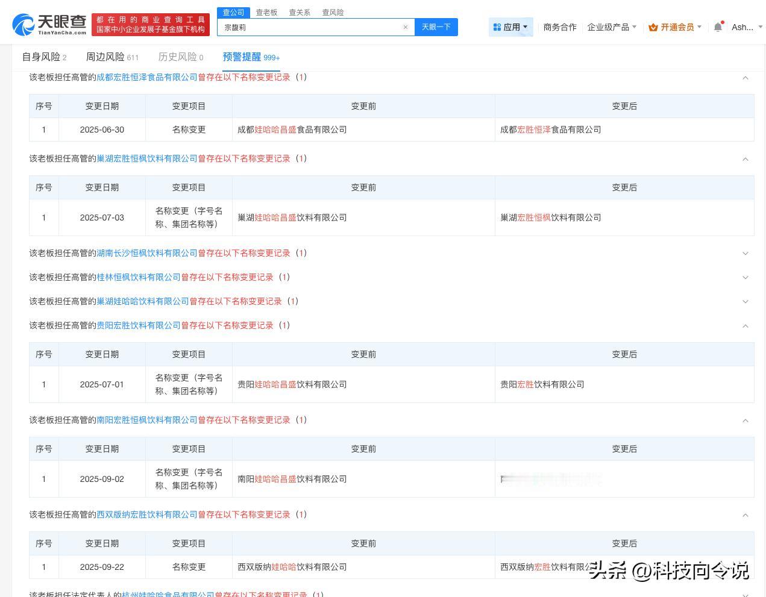
Task: Click the 开通会员 crown icon
Action: pyautogui.click(x=653, y=27)
